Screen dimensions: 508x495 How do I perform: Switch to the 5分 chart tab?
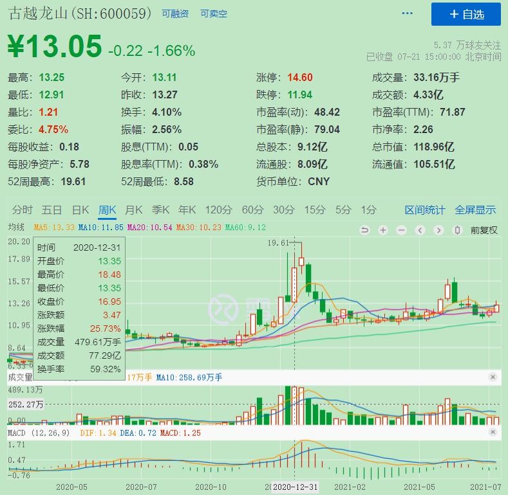pyautogui.click(x=343, y=210)
